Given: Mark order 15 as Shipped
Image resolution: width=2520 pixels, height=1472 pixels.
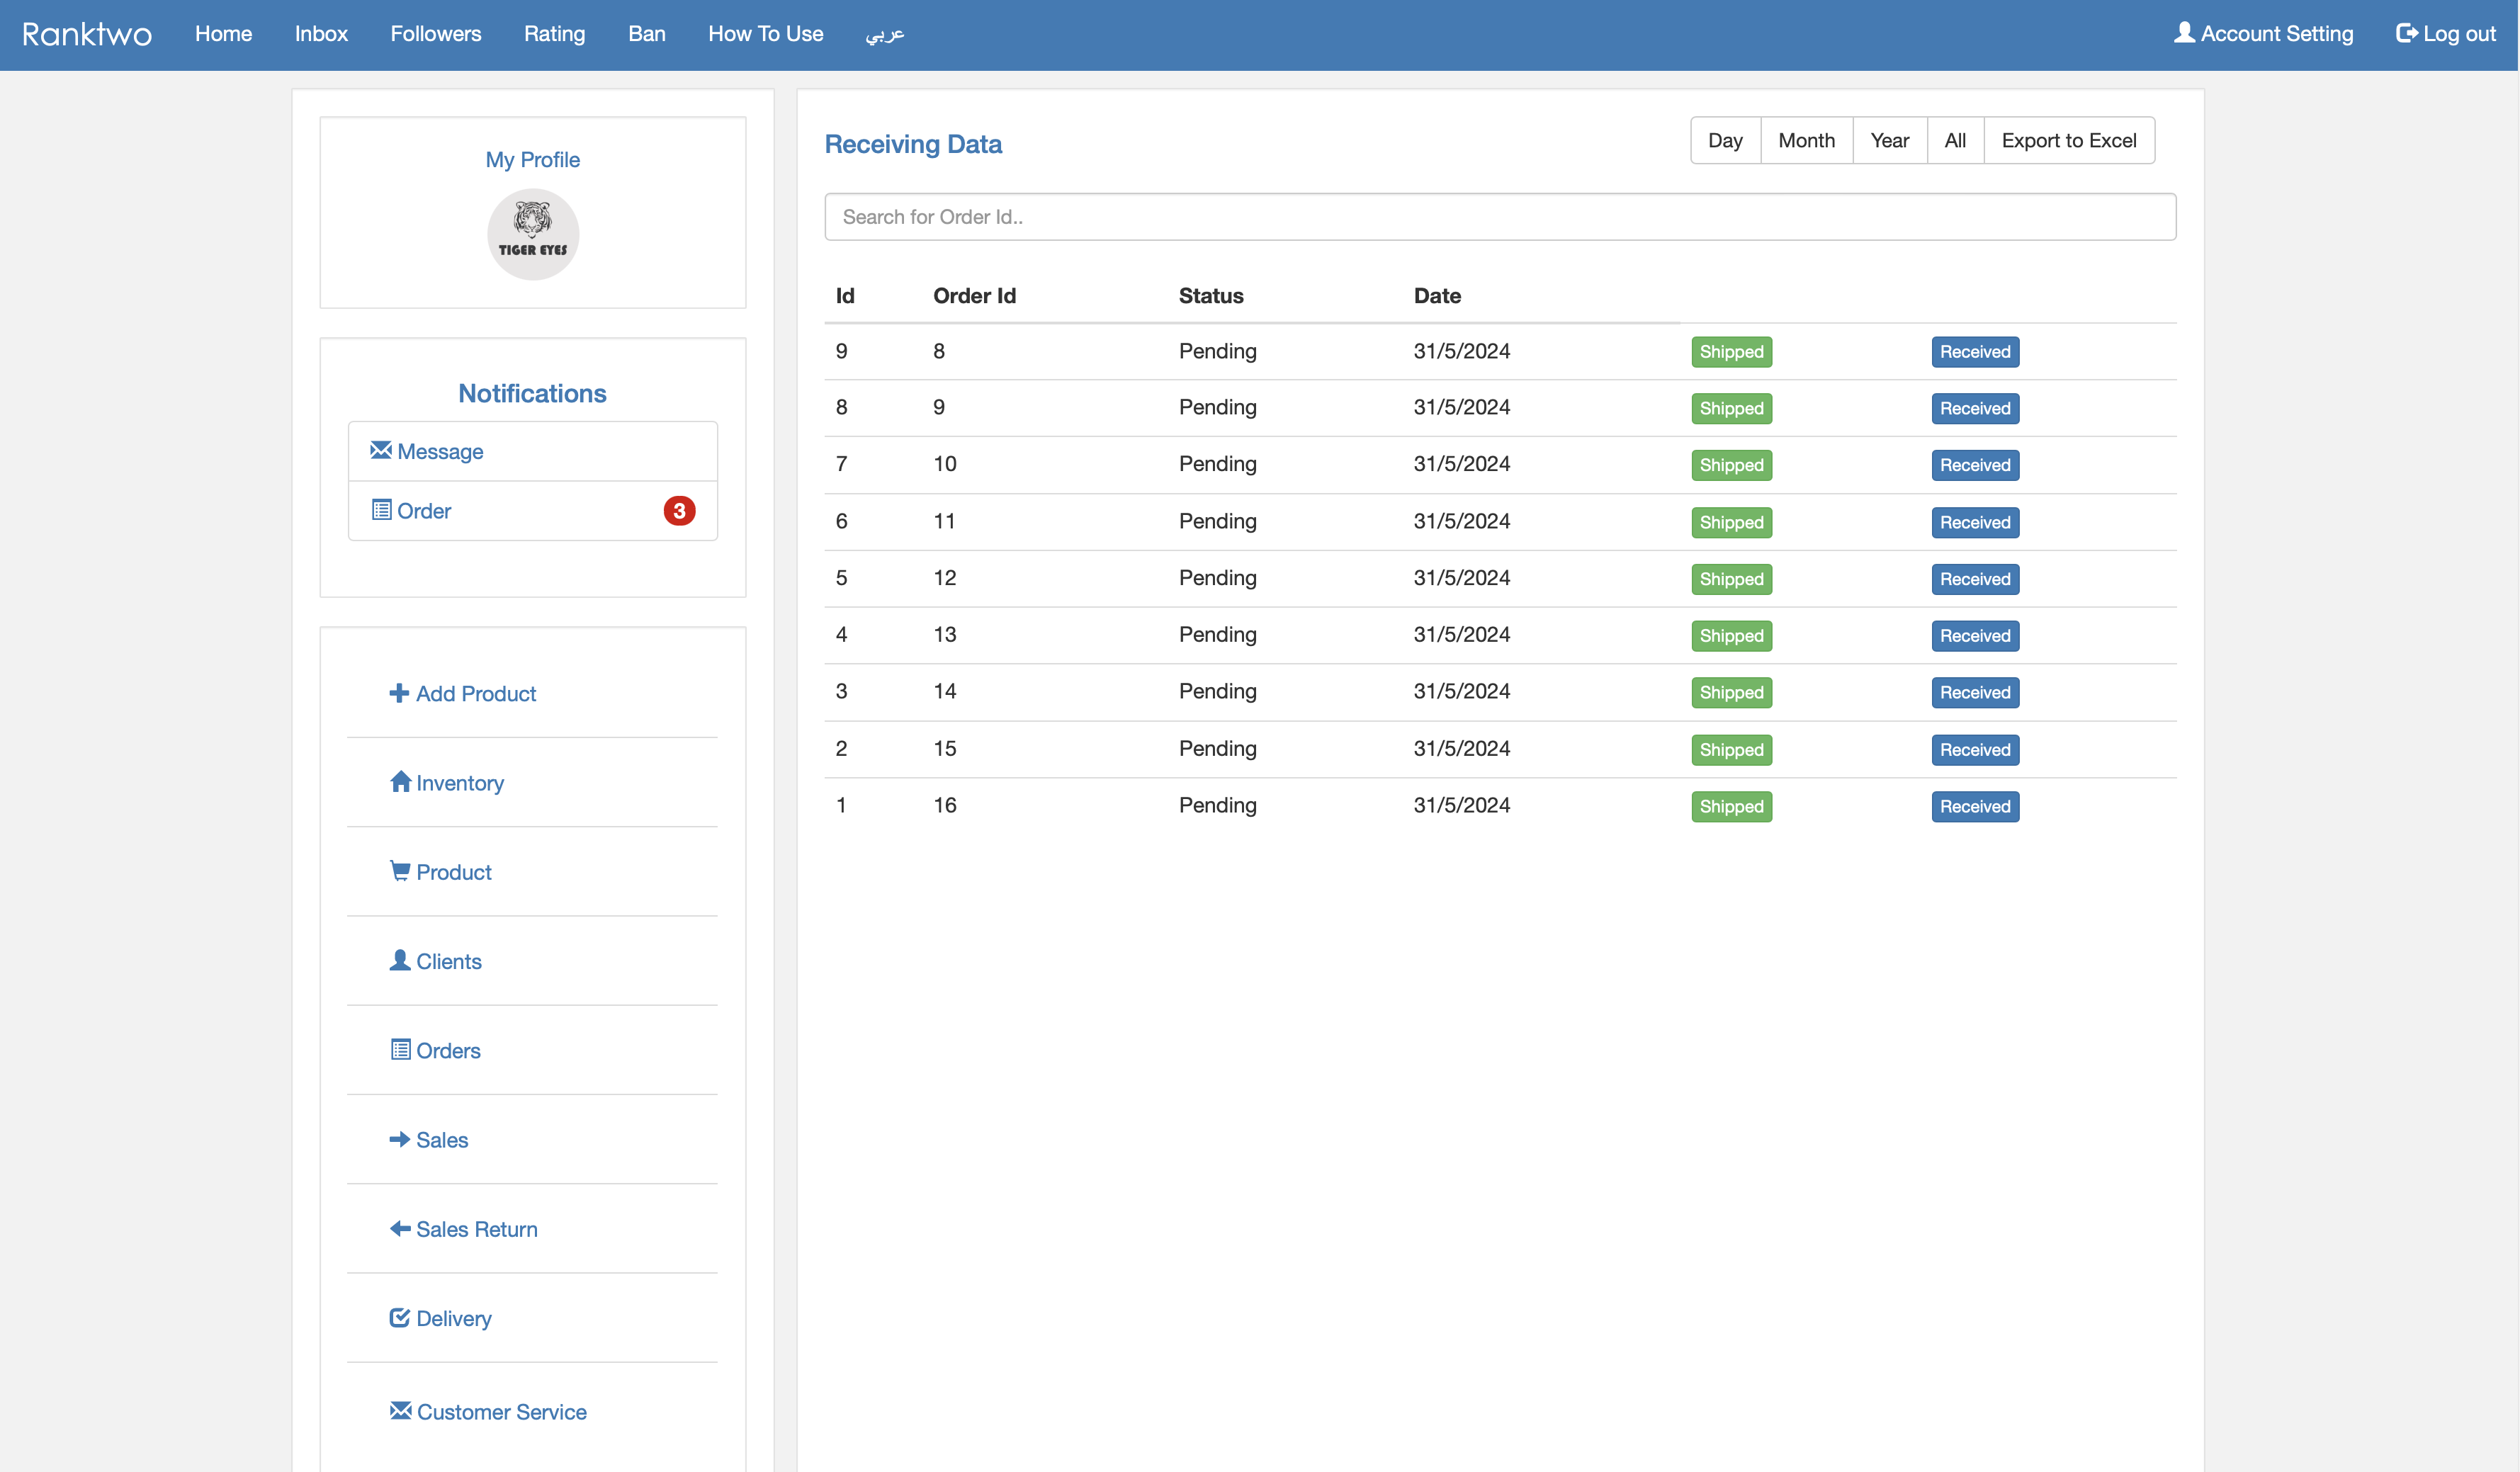Looking at the screenshot, I should pos(1731,750).
